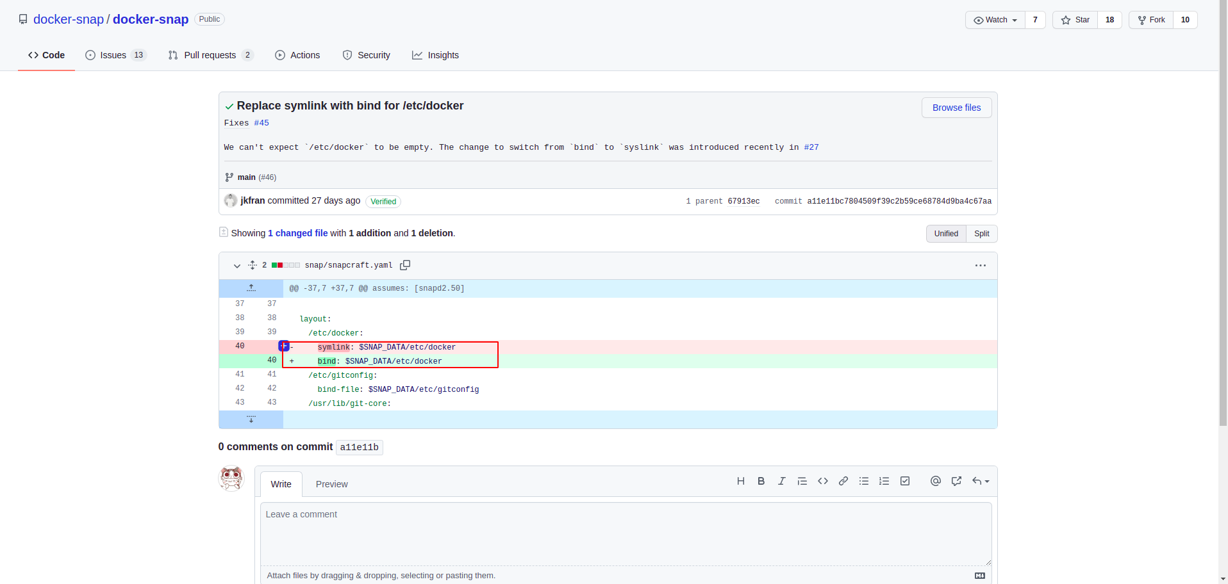Click the Markdown supported icon
The height and width of the screenshot is (584, 1228).
(980, 576)
